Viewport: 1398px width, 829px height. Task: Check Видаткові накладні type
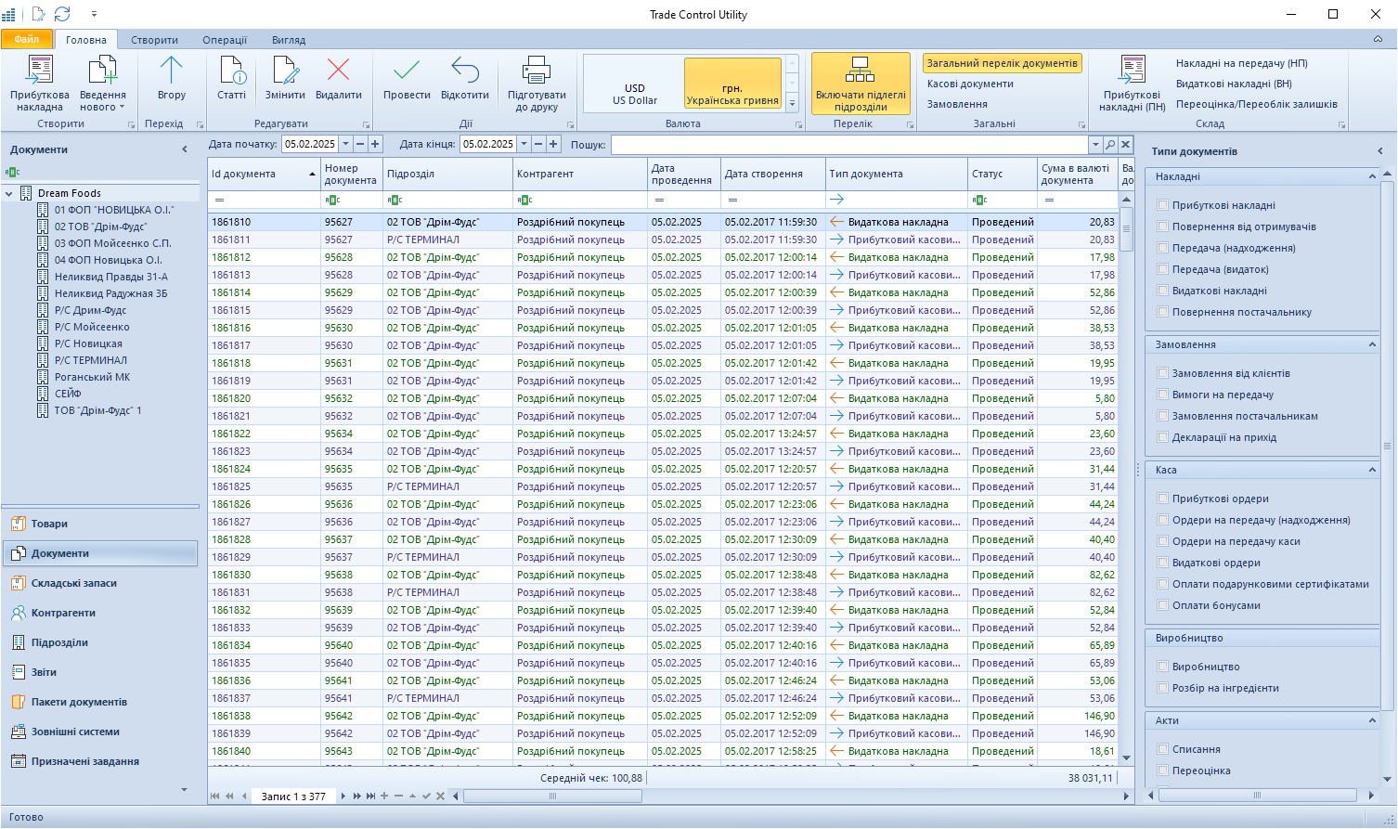click(x=1163, y=291)
